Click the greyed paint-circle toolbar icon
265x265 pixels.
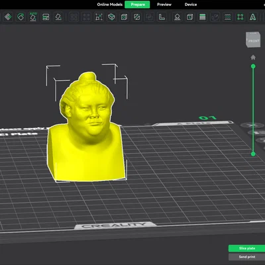(x=215, y=17)
